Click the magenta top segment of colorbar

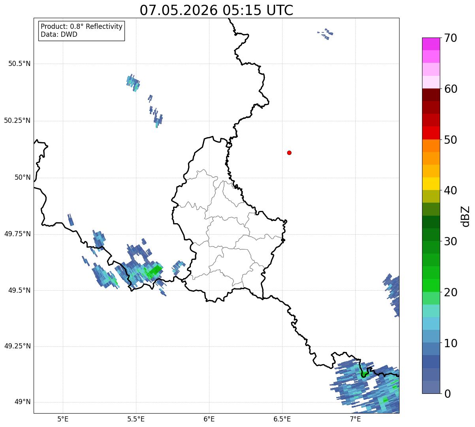(x=431, y=44)
